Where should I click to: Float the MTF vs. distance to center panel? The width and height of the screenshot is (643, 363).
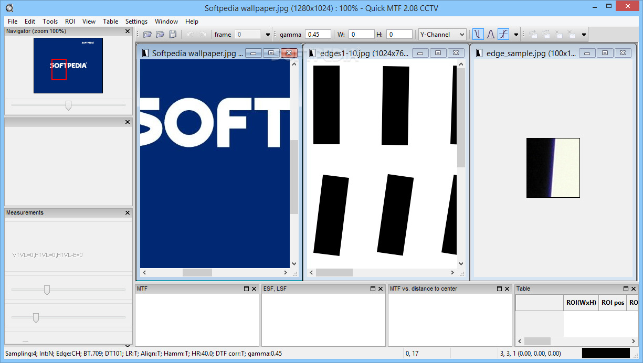tap(499, 289)
